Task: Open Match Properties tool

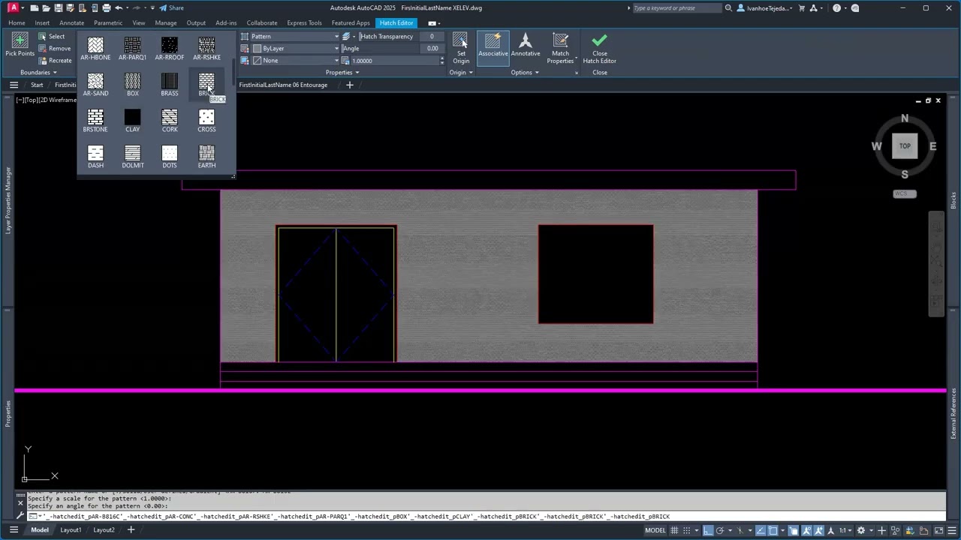Action: click(x=560, y=49)
